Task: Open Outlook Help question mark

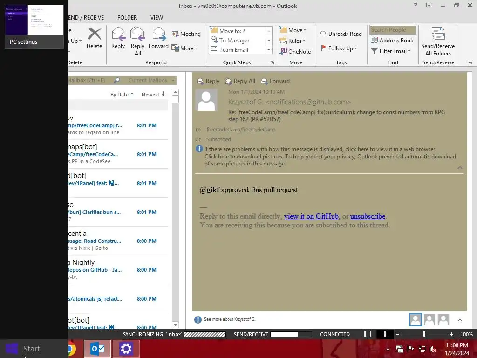Action: [416, 5]
